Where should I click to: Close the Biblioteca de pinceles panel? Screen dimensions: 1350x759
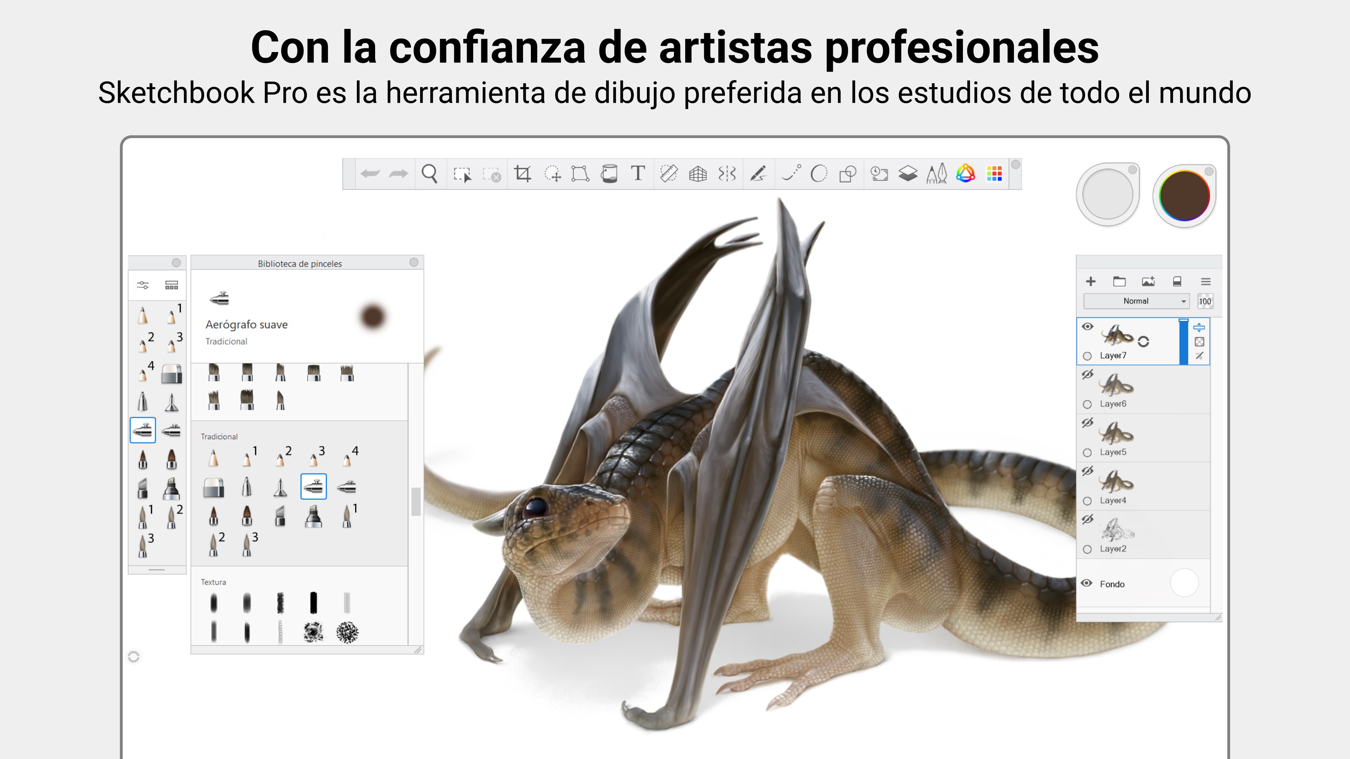tap(413, 262)
